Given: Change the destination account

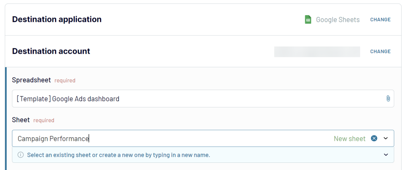Looking at the screenshot, I should (x=380, y=51).
